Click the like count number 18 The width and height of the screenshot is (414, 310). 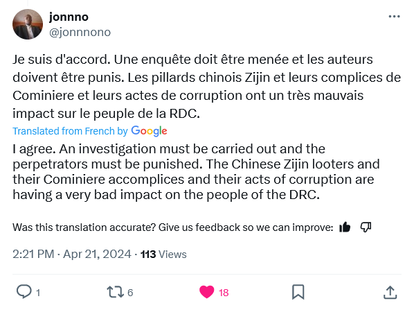tap(224, 293)
